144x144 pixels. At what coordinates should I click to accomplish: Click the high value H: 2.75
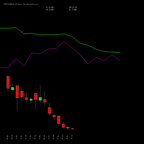73,7
